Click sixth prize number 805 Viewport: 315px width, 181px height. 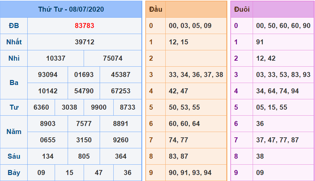(84, 156)
